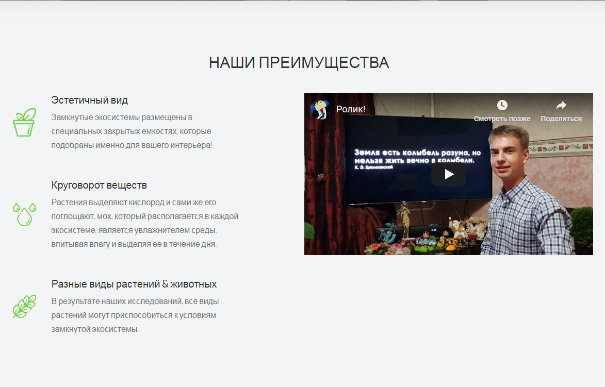605x387 pixels.
Task: Select the "Эстетичный вид" heading
Action: [x=90, y=100]
